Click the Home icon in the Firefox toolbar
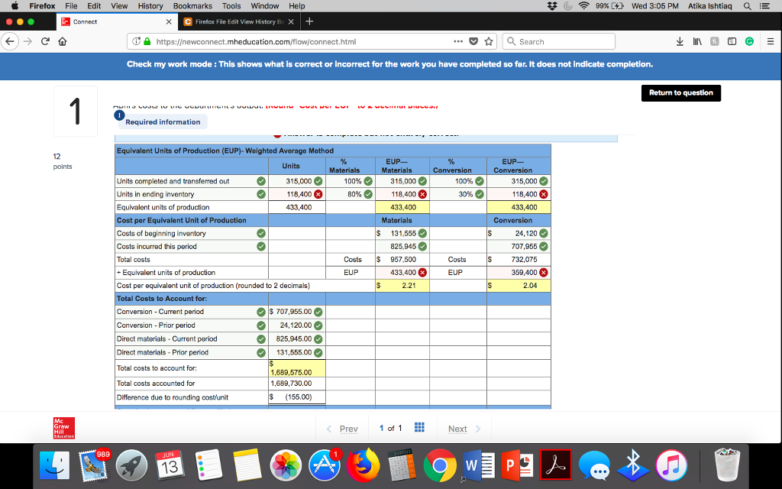 point(63,40)
